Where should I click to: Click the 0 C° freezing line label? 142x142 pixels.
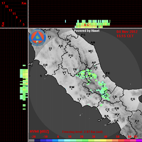(87, 25)
